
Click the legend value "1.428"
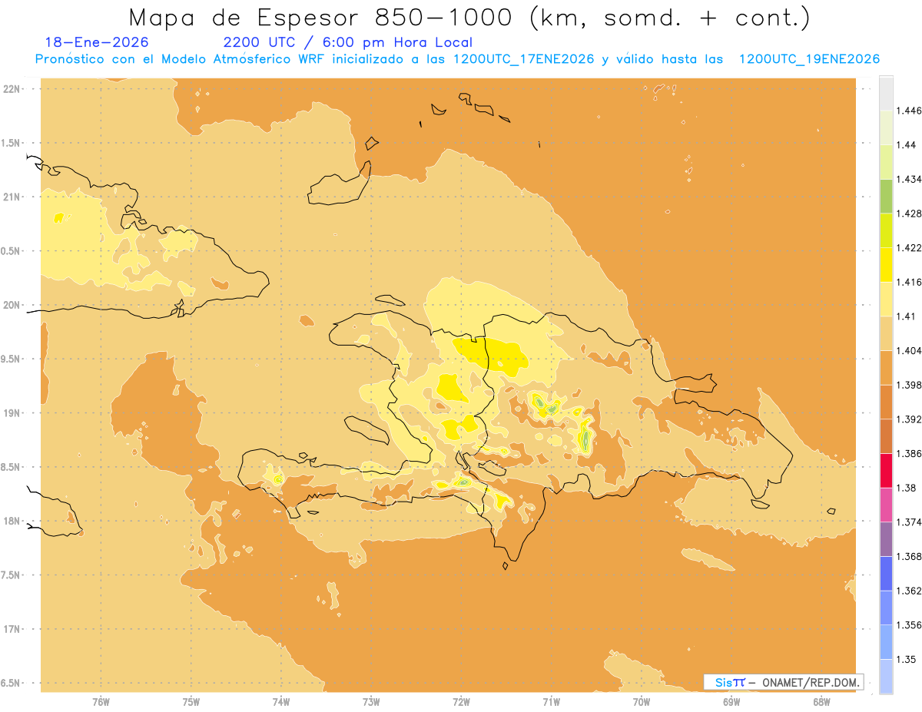910,214
